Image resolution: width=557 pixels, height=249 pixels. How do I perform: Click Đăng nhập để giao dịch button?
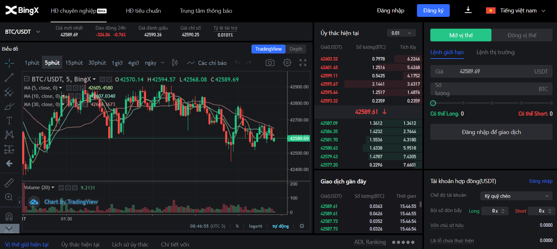coord(491,132)
